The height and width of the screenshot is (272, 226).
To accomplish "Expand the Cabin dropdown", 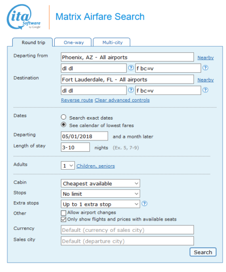I will click(100, 183).
